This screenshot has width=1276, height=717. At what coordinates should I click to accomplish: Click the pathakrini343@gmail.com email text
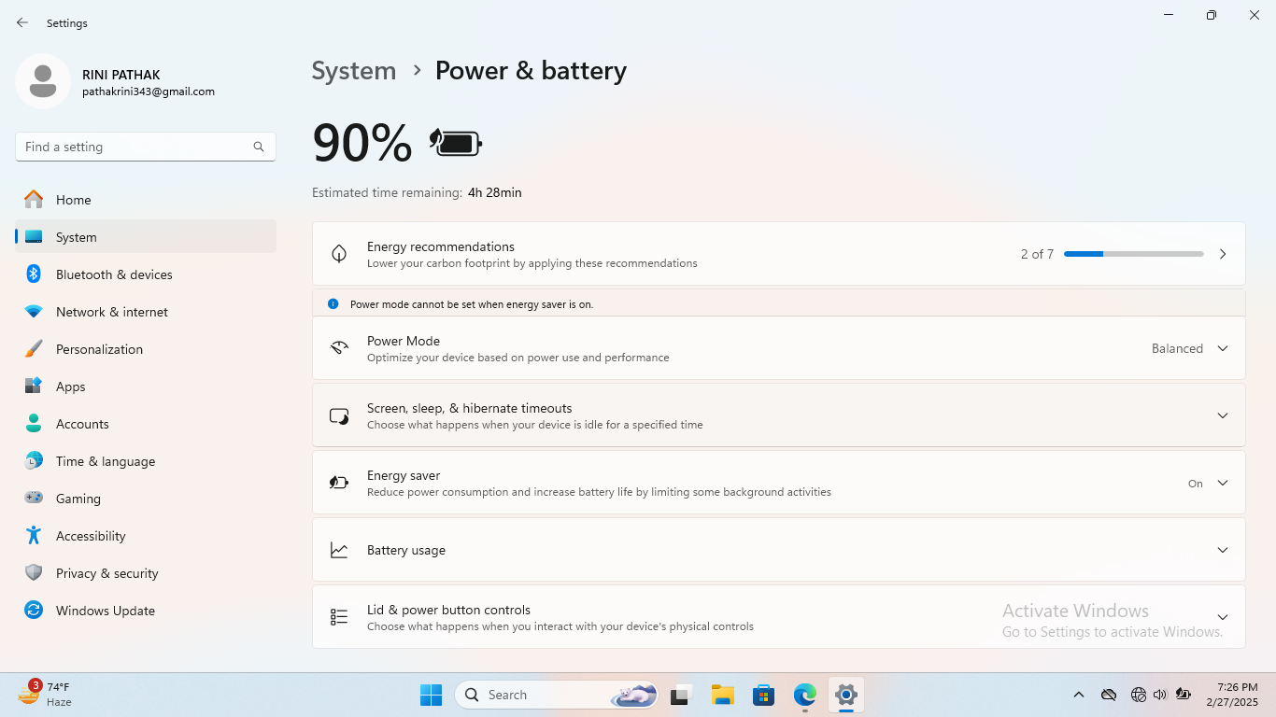coord(149,91)
